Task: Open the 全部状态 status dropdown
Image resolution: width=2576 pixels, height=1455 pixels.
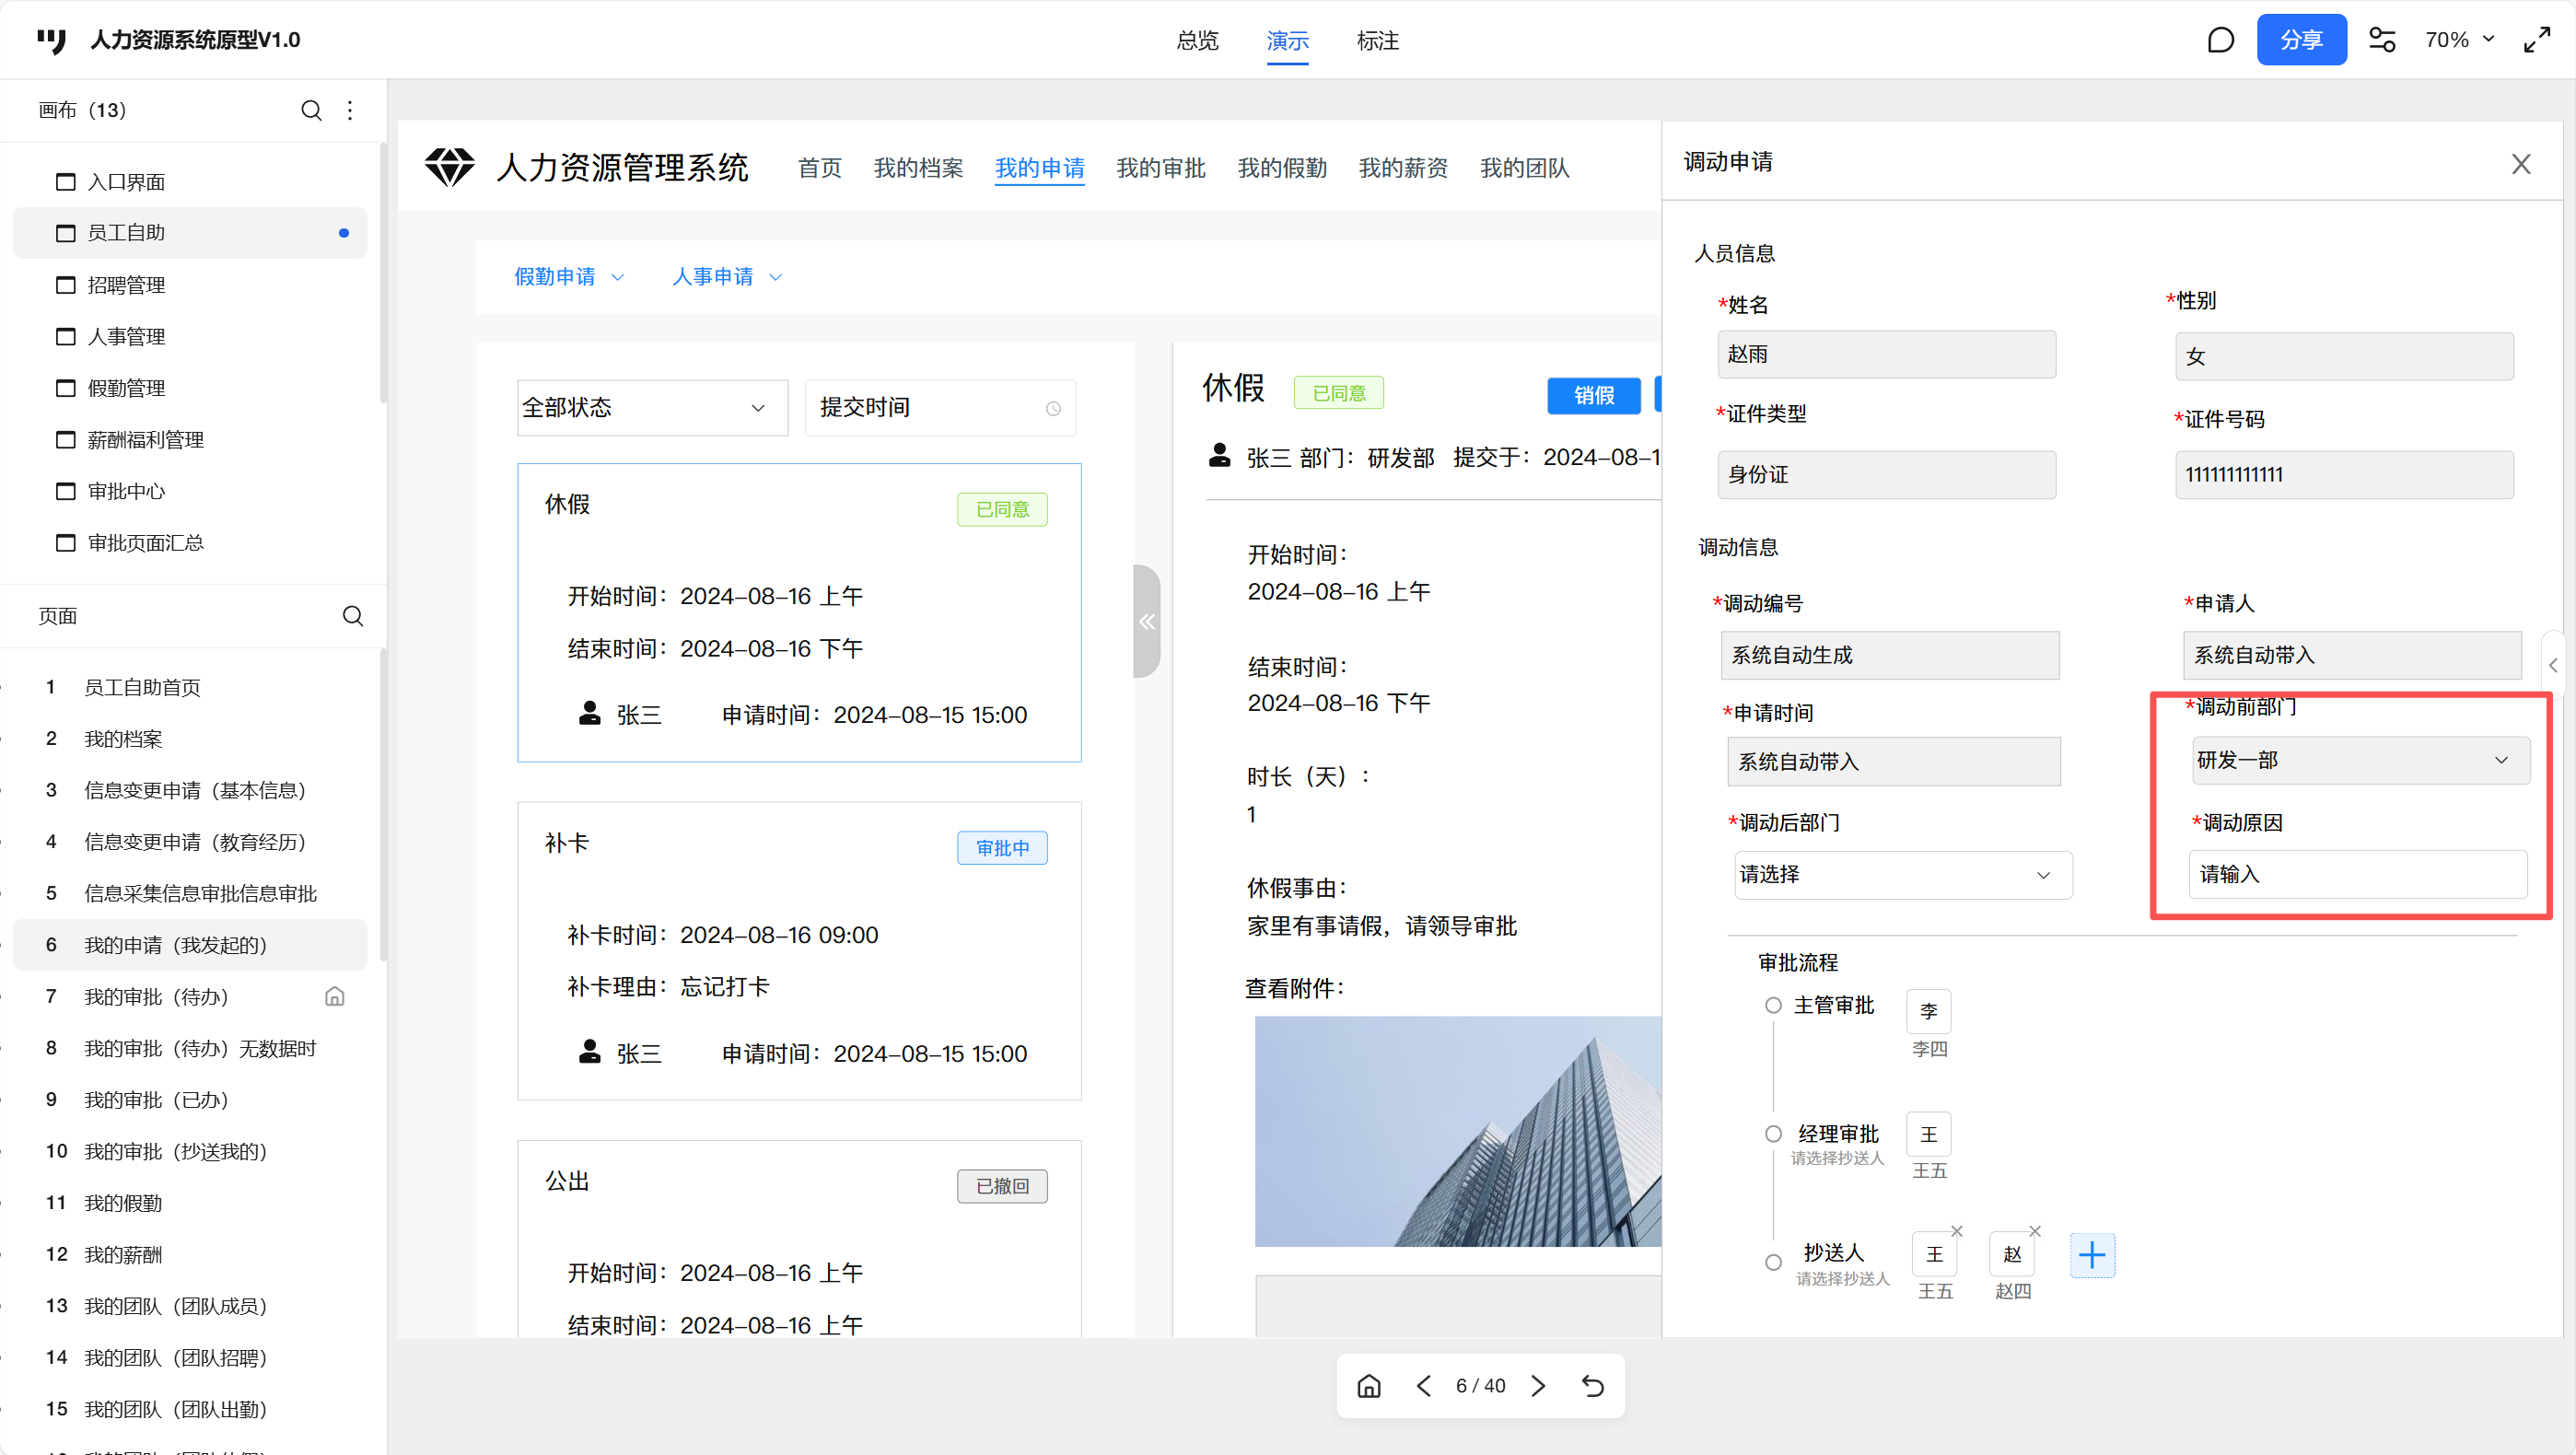Action: tap(652, 408)
